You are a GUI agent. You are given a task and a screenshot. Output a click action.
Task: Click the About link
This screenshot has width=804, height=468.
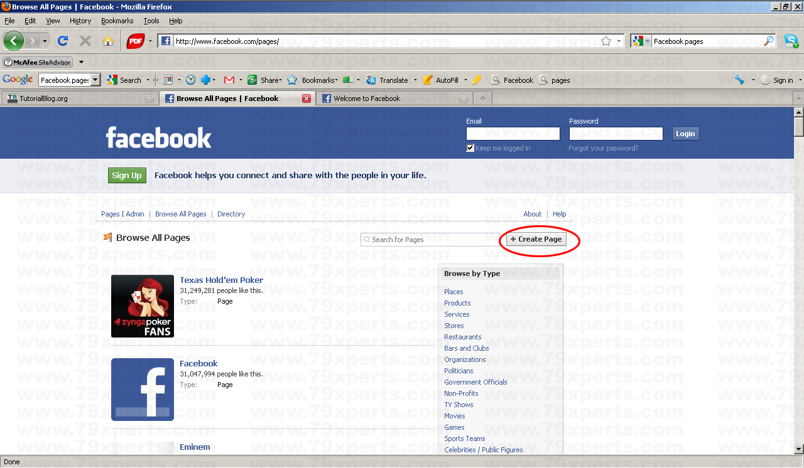coord(533,214)
